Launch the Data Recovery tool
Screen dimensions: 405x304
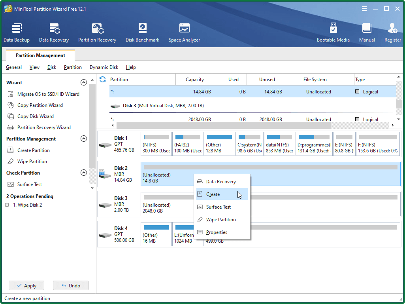tap(54, 32)
